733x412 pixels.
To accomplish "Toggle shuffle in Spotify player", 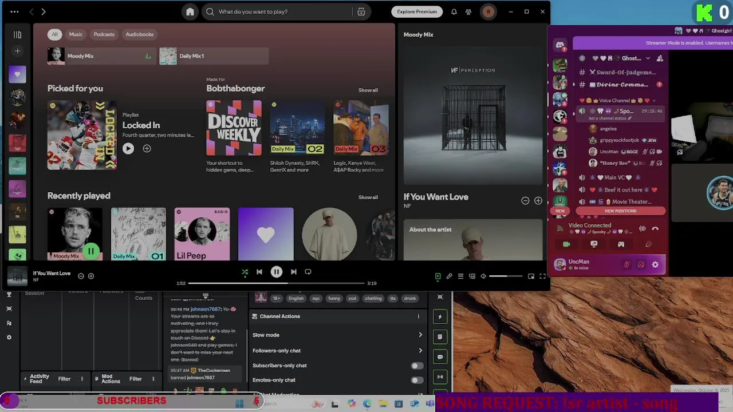I will click(x=245, y=272).
